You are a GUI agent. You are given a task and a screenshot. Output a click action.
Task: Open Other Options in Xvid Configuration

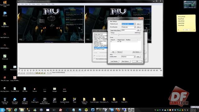pos(125,61)
